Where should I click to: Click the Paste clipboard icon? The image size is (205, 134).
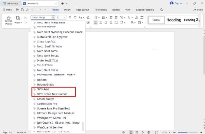(x=18, y=18)
